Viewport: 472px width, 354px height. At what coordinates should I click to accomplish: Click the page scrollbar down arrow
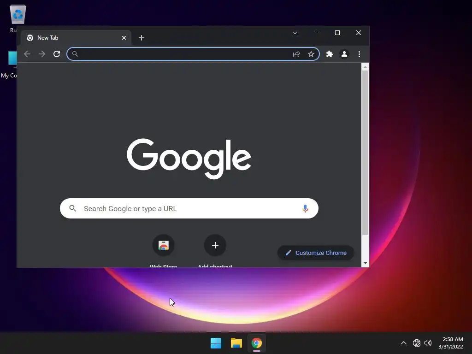365,263
